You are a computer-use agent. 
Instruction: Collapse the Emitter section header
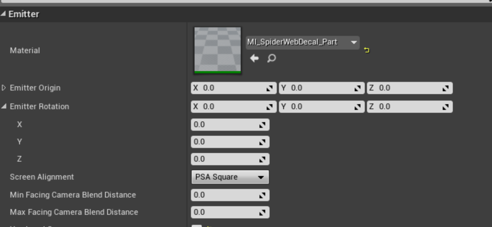tap(4, 14)
